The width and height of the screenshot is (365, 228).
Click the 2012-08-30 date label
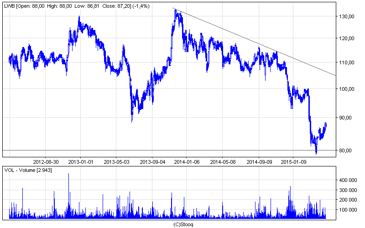coord(46,162)
